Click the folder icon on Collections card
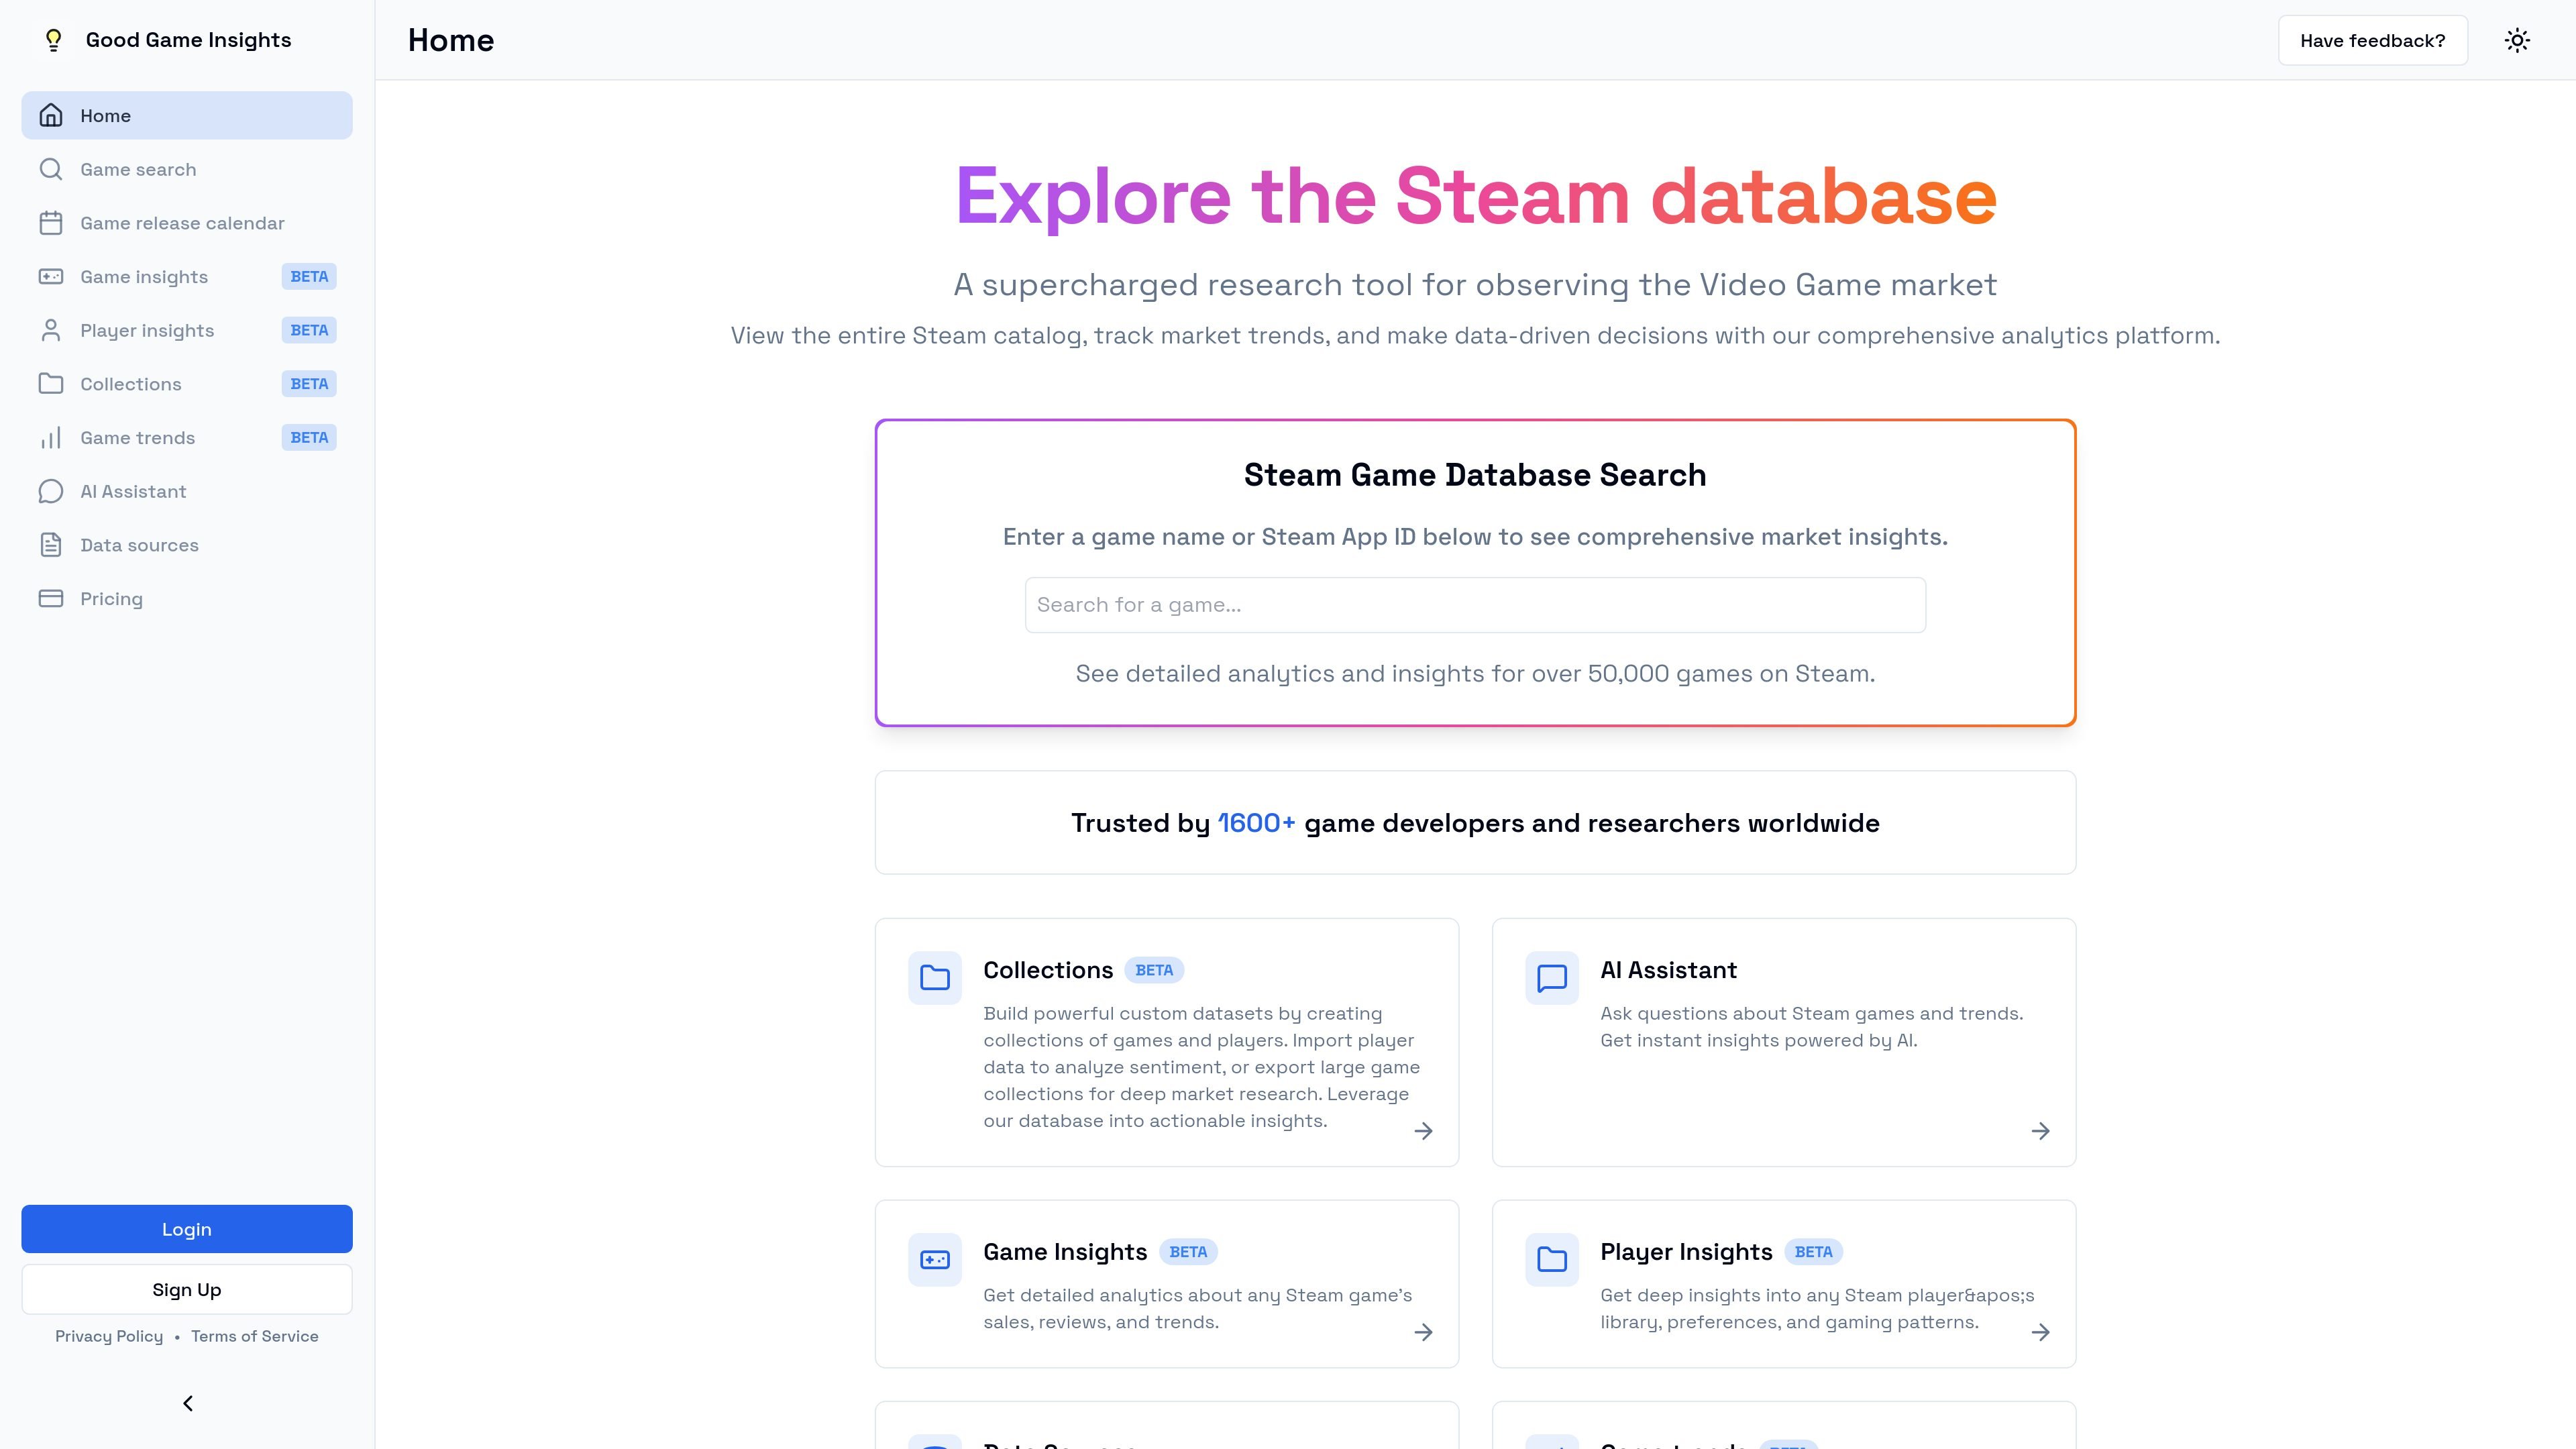The width and height of the screenshot is (2576, 1449). coord(935,978)
